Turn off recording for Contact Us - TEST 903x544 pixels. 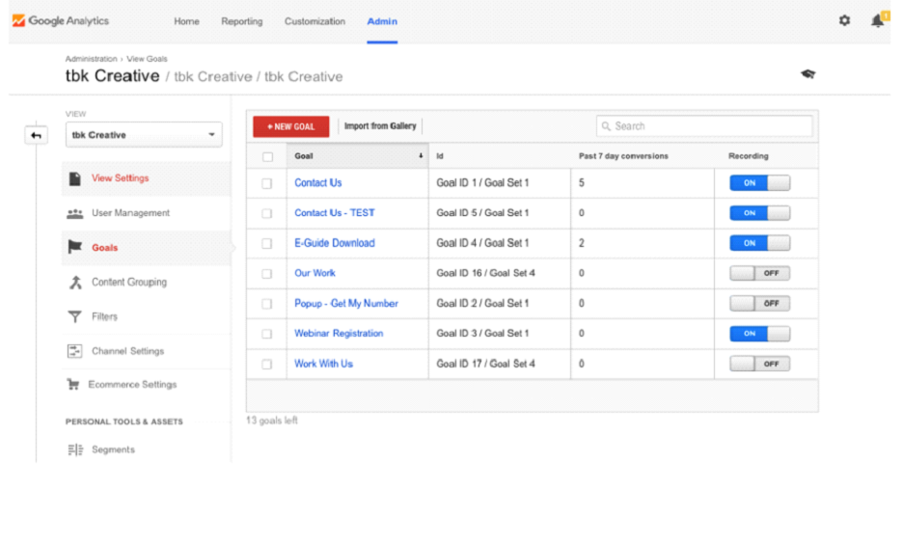(x=759, y=213)
